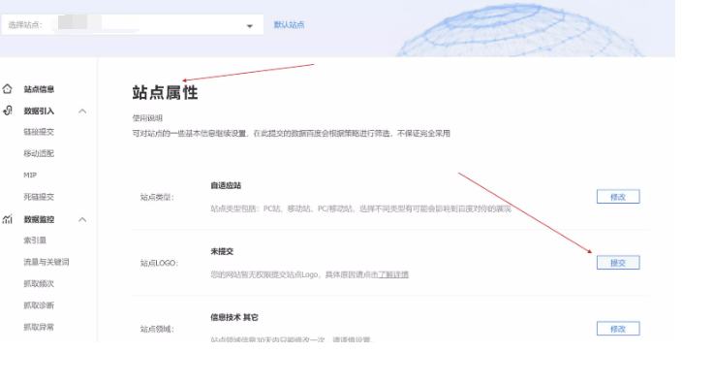Image resolution: width=713 pixels, height=384 pixels.
Task: Open MIP sidebar item
Action: click(30, 176)
